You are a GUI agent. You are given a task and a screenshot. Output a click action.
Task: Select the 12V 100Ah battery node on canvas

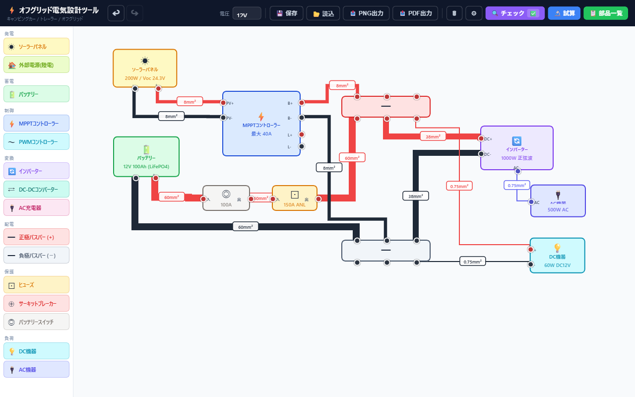coord(146,157)
